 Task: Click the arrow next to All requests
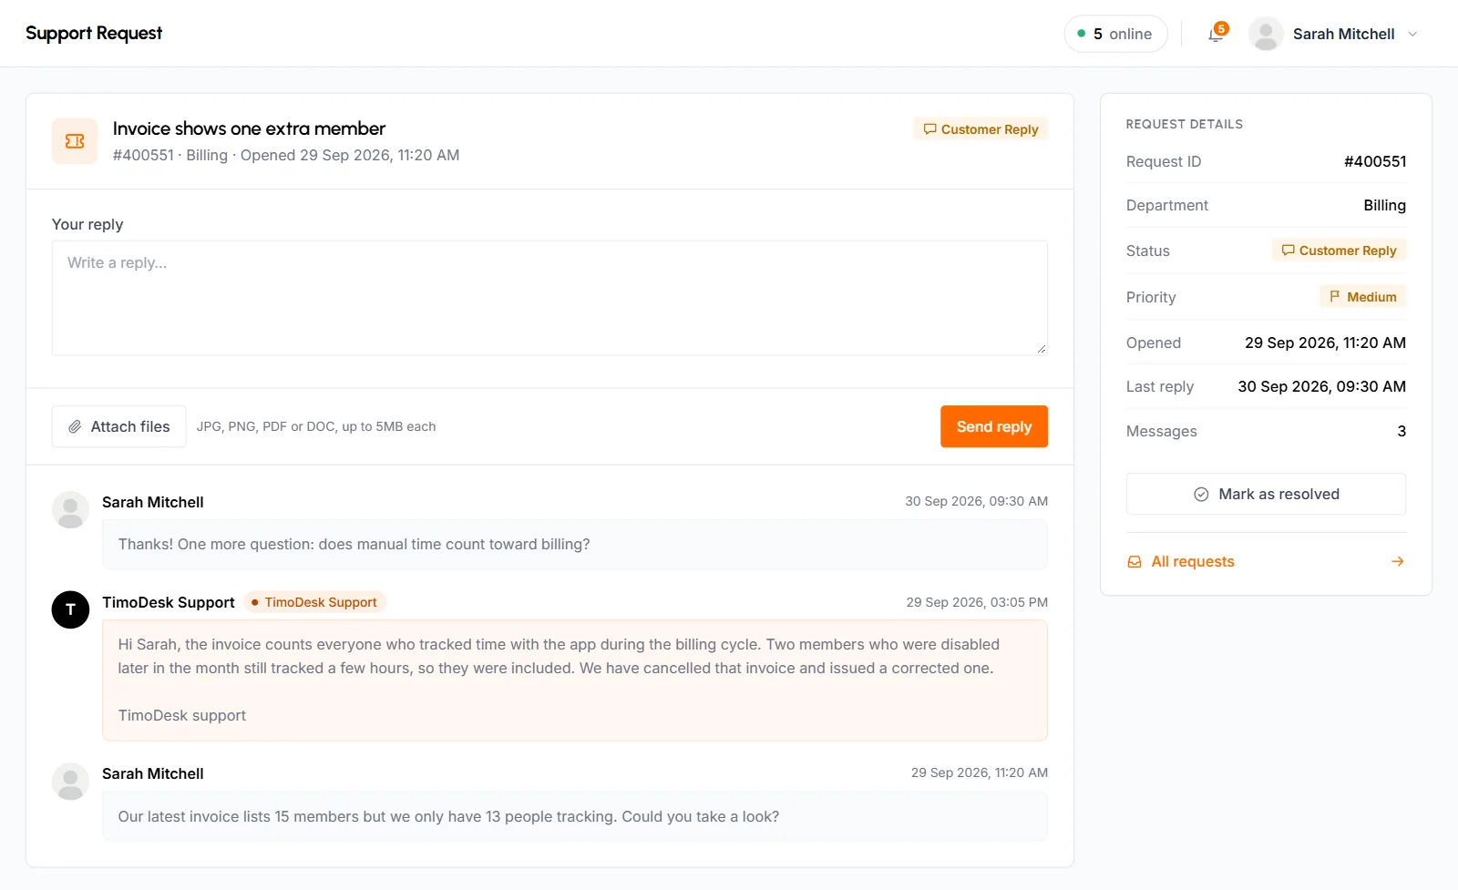coord(1398,561)
